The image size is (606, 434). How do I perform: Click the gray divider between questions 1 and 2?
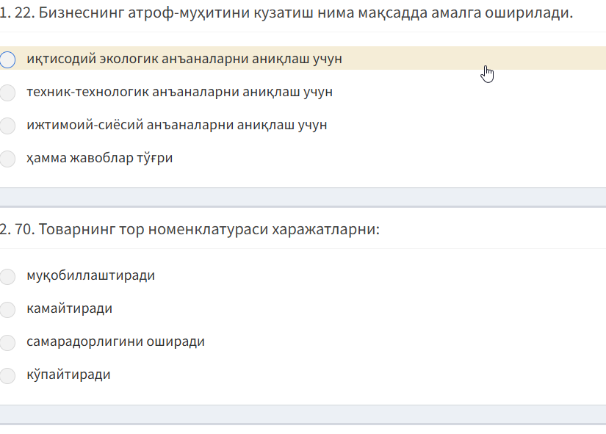[303, 197]
